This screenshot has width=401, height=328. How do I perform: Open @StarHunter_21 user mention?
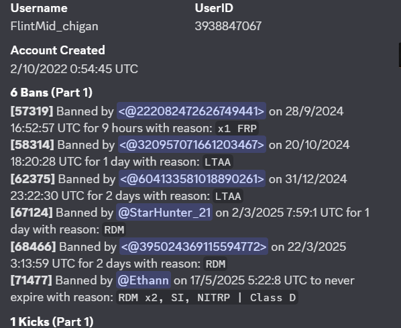coord(164,213)
